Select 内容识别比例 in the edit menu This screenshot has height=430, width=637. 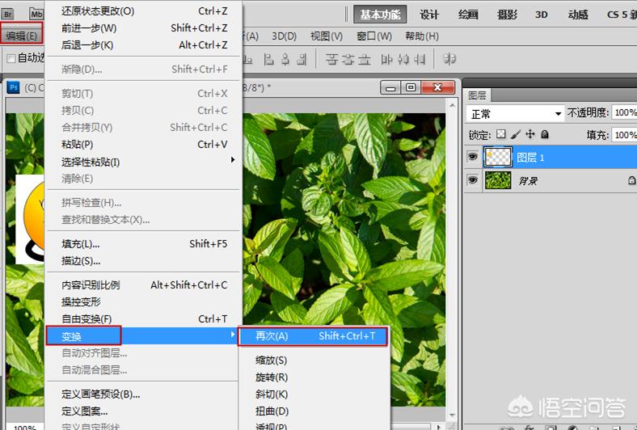pos(144,285)
